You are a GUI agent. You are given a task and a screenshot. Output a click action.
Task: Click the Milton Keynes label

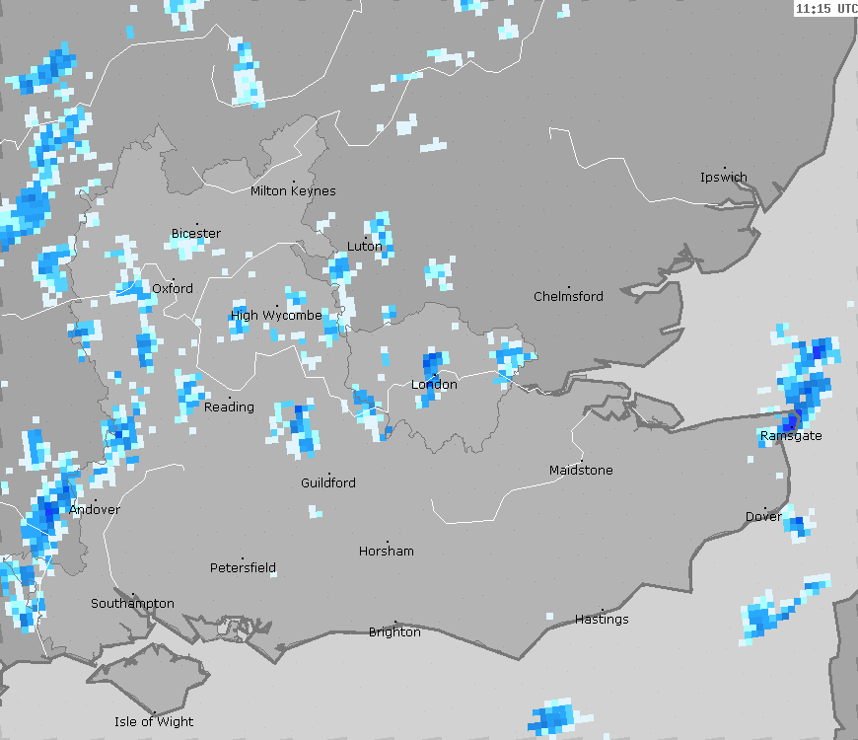(293, 191)
